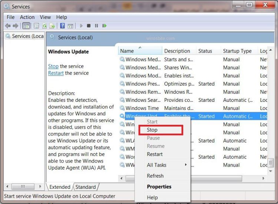278x204 pixels.
Task: Select the 'Windows Pres...' service row
Action: pos(193,84)
